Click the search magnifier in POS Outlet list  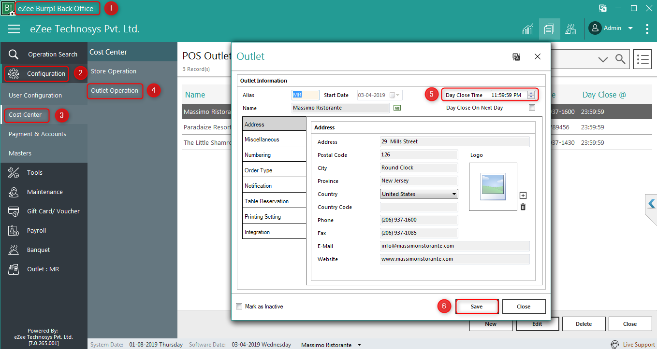[x=620, y=59]
